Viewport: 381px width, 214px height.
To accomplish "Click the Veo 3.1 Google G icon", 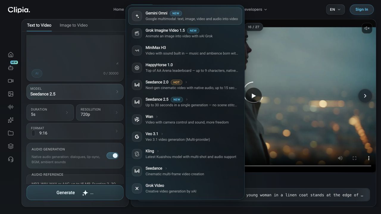I will click(x=137, y=137).
